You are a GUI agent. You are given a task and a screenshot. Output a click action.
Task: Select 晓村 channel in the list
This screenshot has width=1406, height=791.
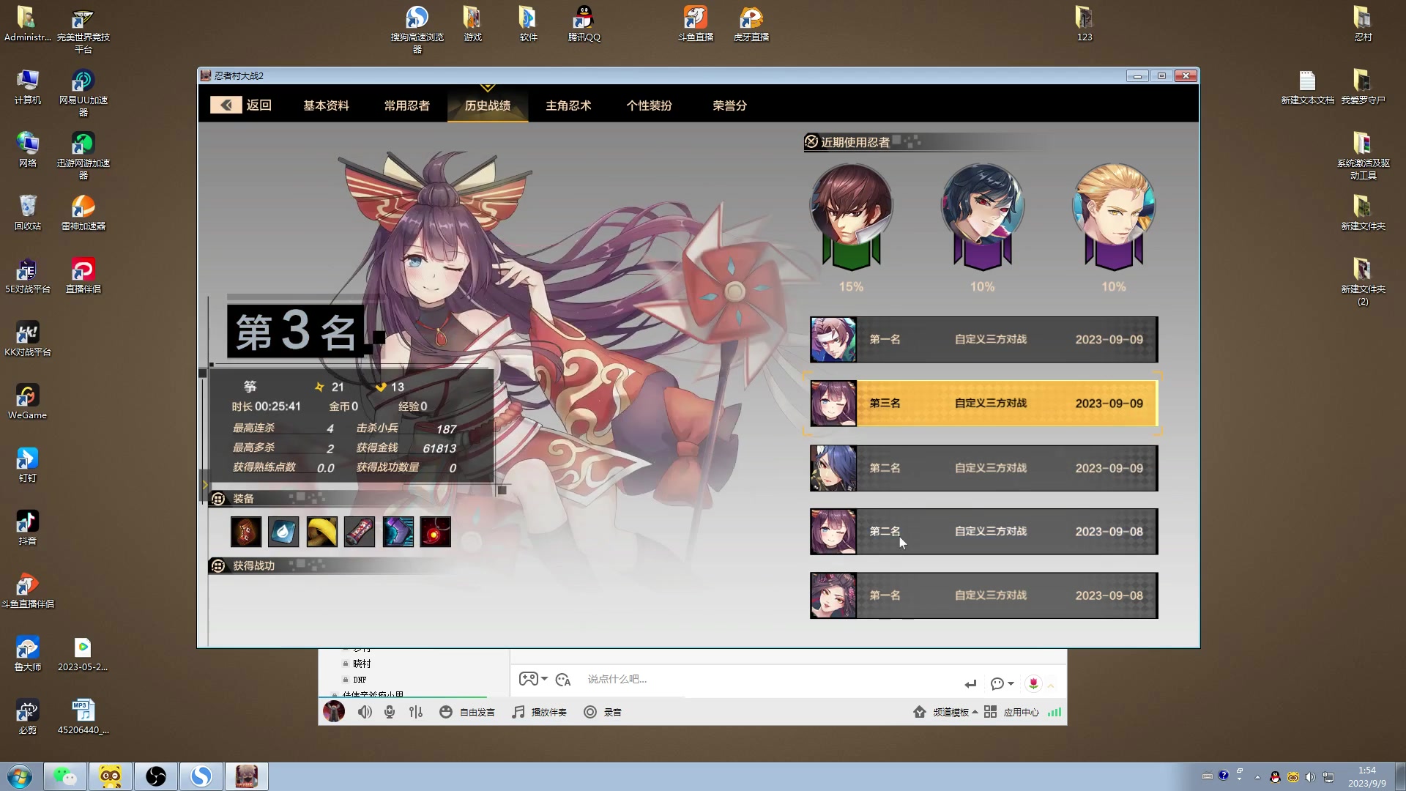coord(362,664)
